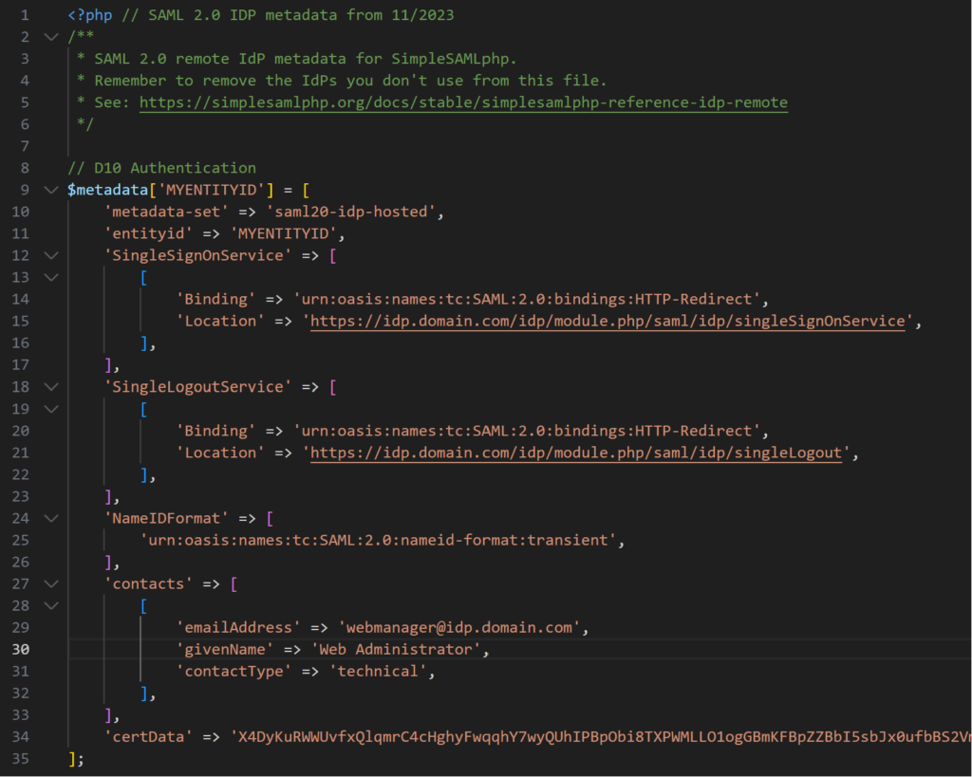Click line number 15 in the gutter

[x=21, y=321]
